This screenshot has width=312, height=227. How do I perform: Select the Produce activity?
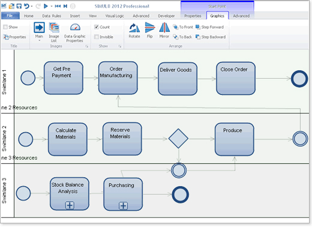(235, 139)
